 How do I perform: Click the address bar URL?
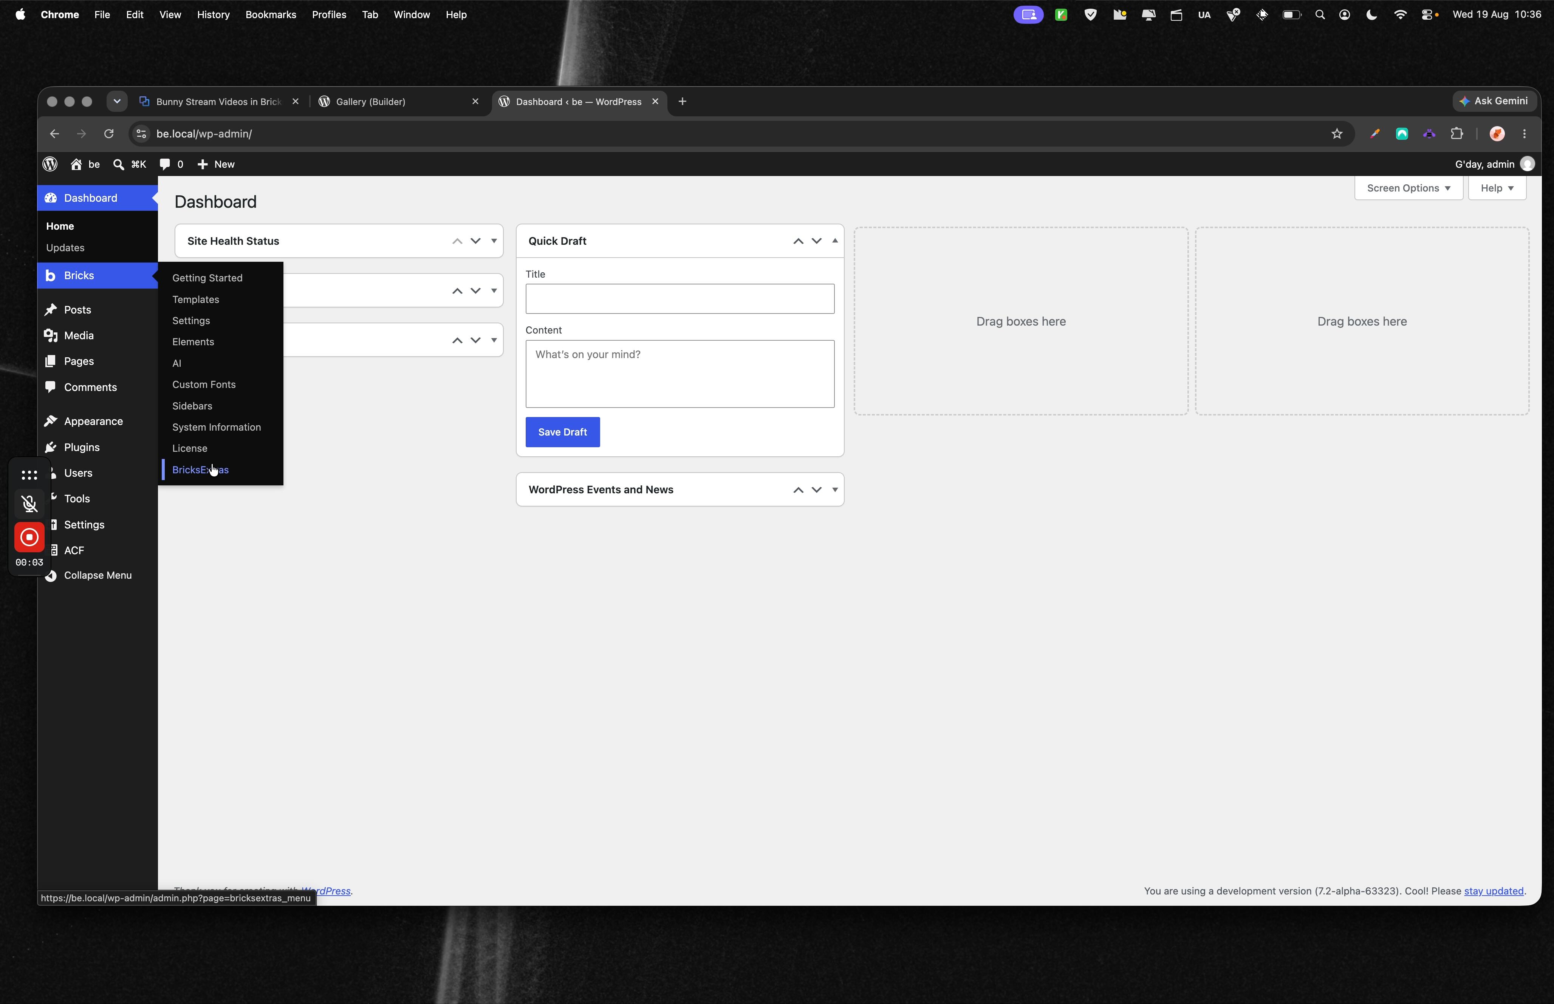(204, 134)
